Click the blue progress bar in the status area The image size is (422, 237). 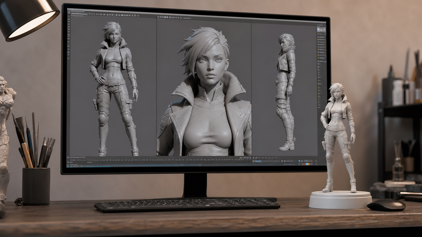pyautogui.click(x=156, y=165)
